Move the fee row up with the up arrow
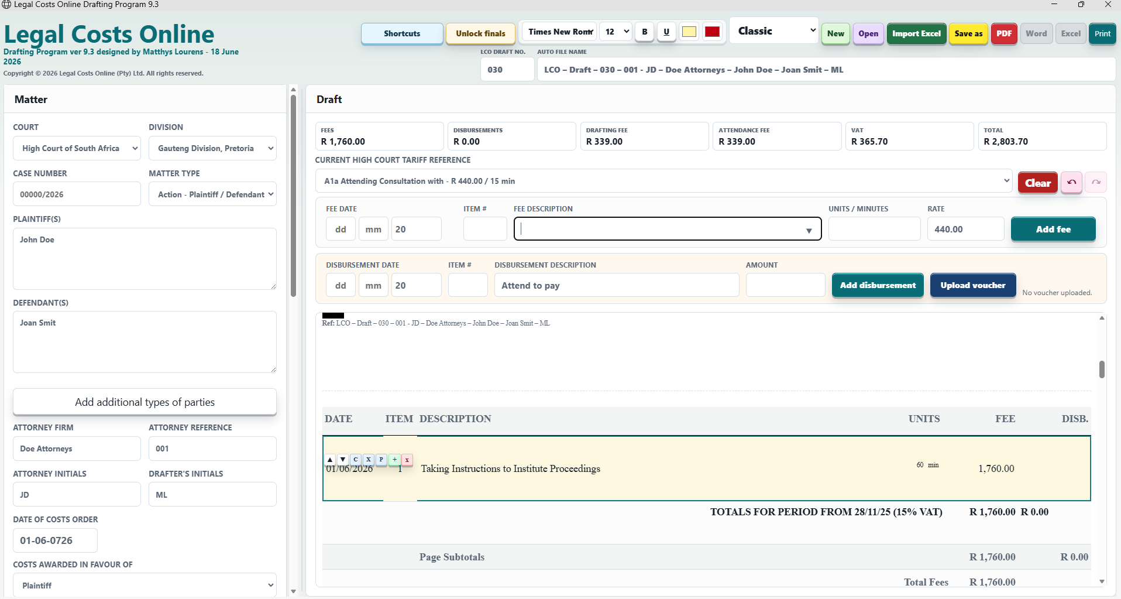The width and height of the screenshot is (1121, 599). [330, 460]
